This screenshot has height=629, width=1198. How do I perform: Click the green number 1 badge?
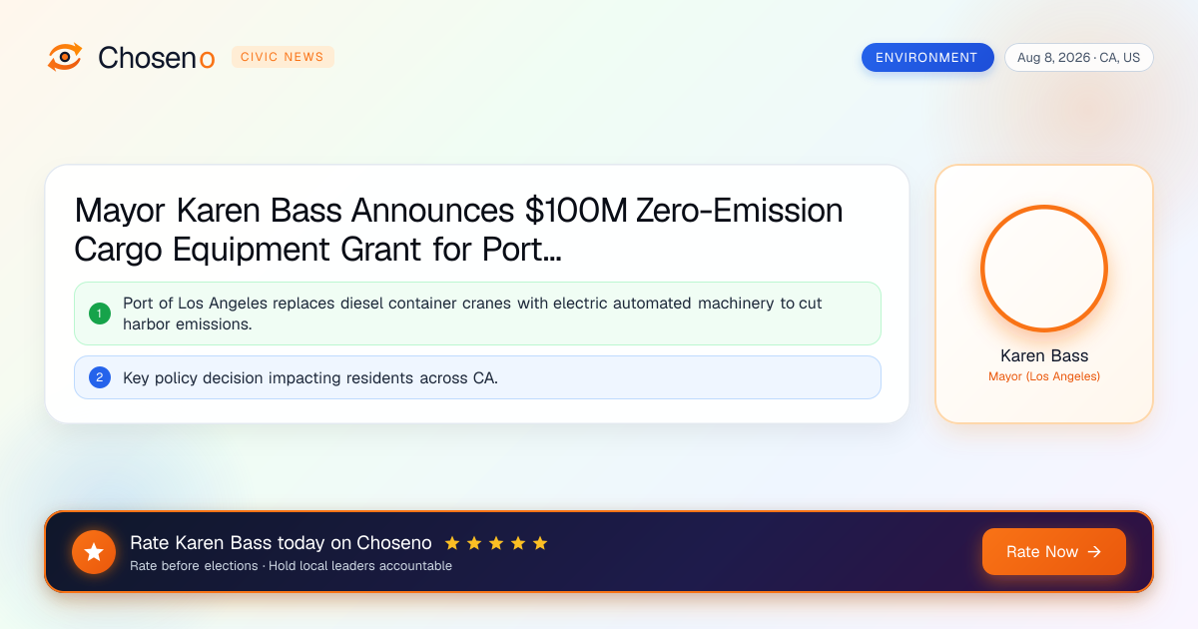(100, 314)
